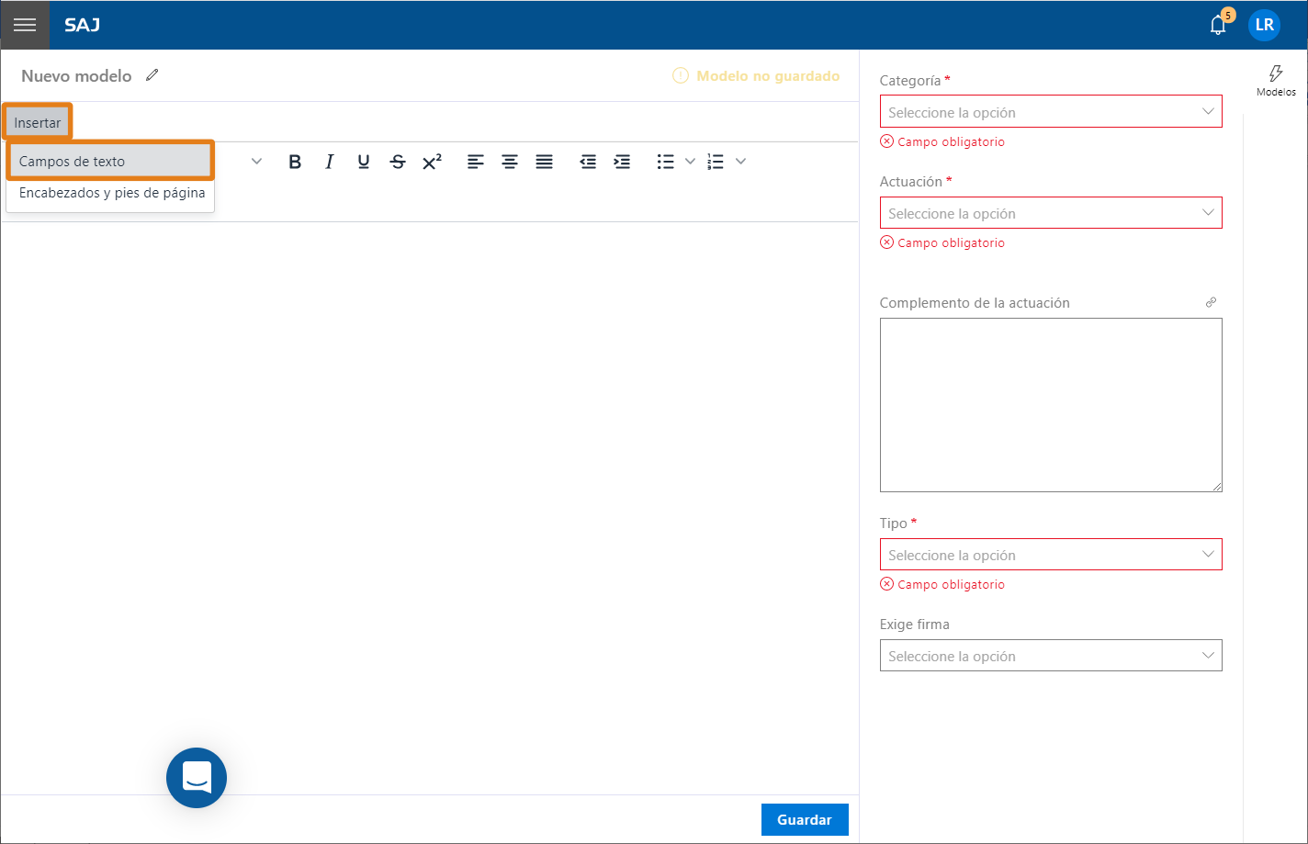Toggle underline text formatting

pos(364,162)
